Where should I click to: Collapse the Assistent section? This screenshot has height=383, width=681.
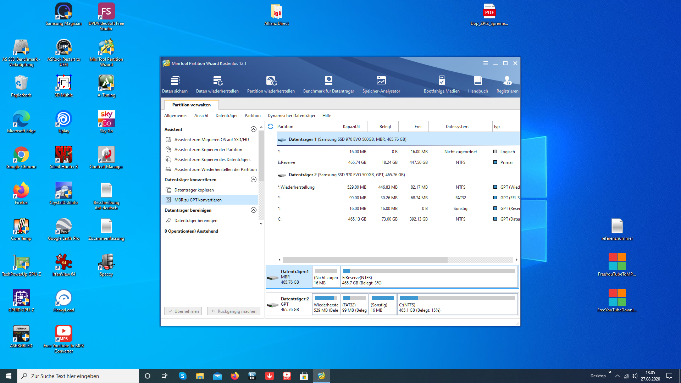pos(253,129)
